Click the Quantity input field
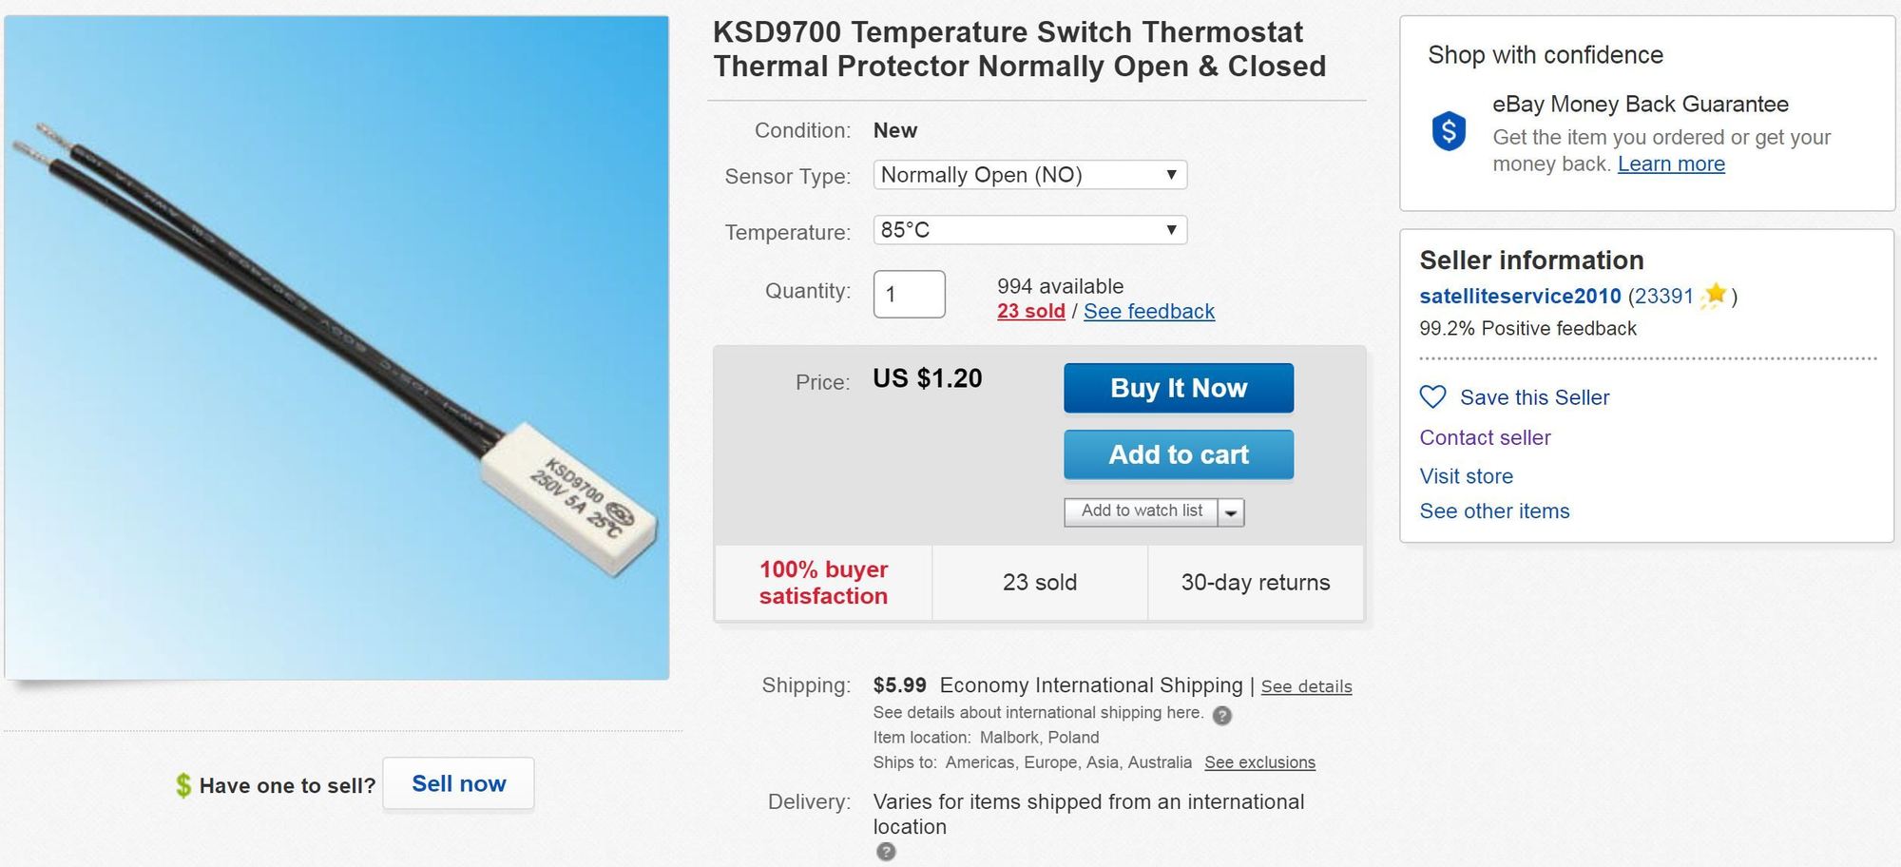The height and width of the screenshot is (867, 1901). (909, 294)
